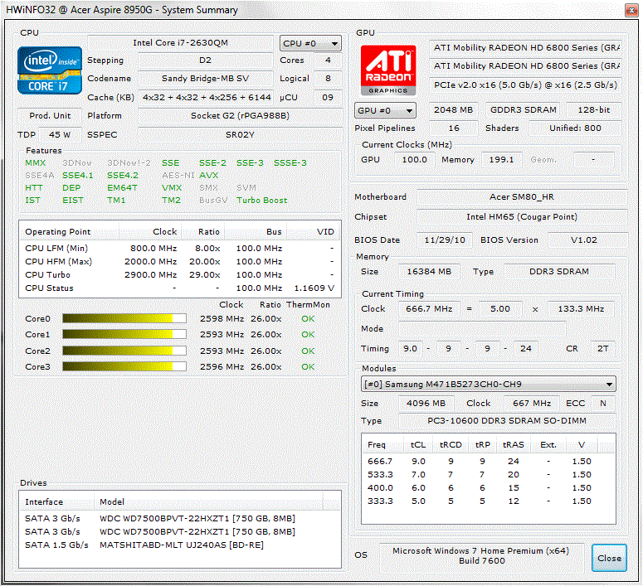
Task: Click the 2048 MB video memory field
Action: [x=454, y=110]
